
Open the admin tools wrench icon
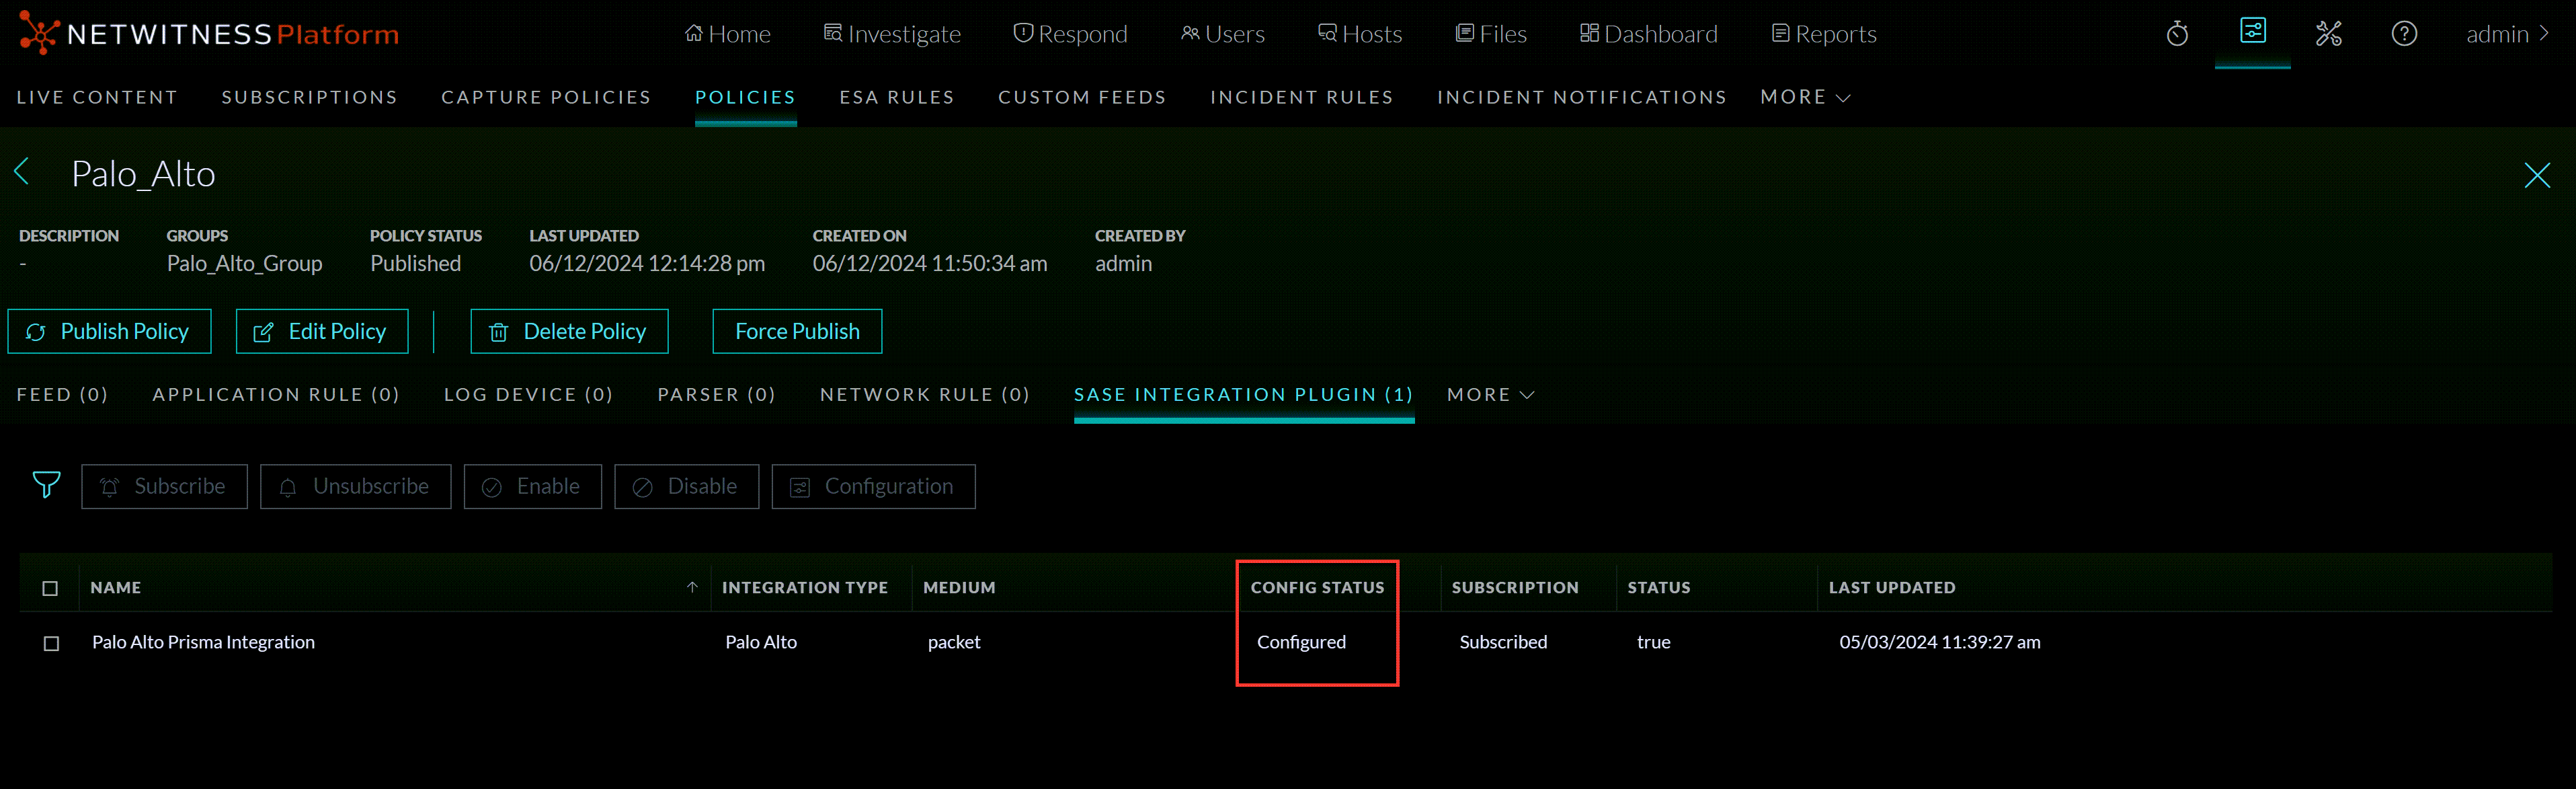(2328, 35)
